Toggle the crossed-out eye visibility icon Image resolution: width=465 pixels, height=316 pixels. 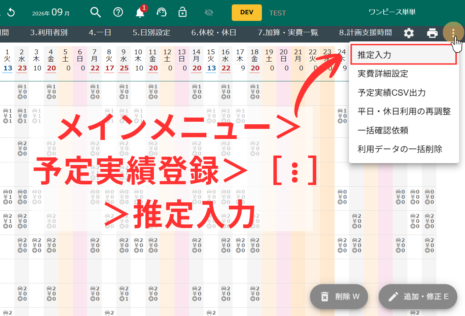209,13
